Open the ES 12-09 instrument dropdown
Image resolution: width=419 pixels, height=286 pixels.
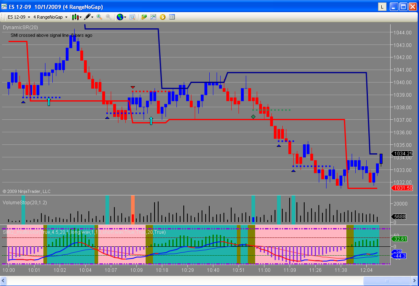19,17
